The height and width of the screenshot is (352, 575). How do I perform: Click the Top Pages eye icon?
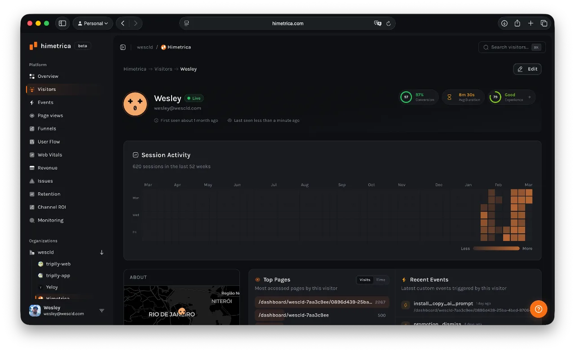coord(257,280)
